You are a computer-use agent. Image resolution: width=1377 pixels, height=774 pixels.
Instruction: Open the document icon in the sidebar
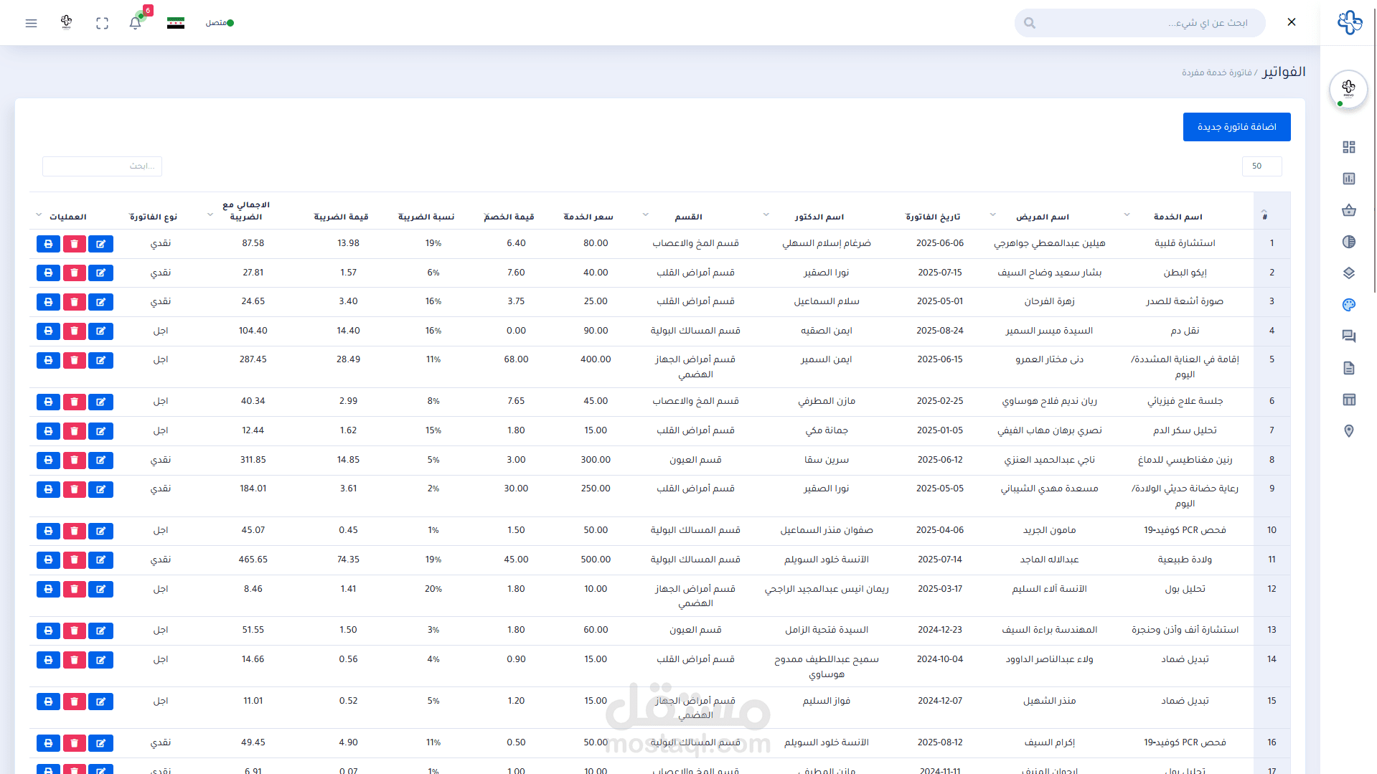tap(1349, 368)
